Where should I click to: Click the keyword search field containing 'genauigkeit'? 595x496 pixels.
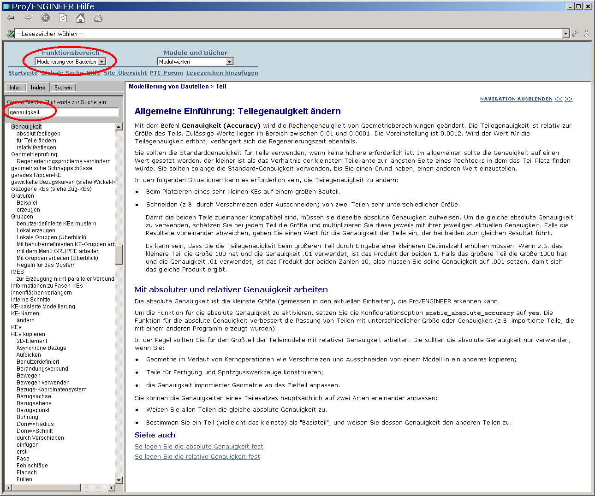(63, 112)
